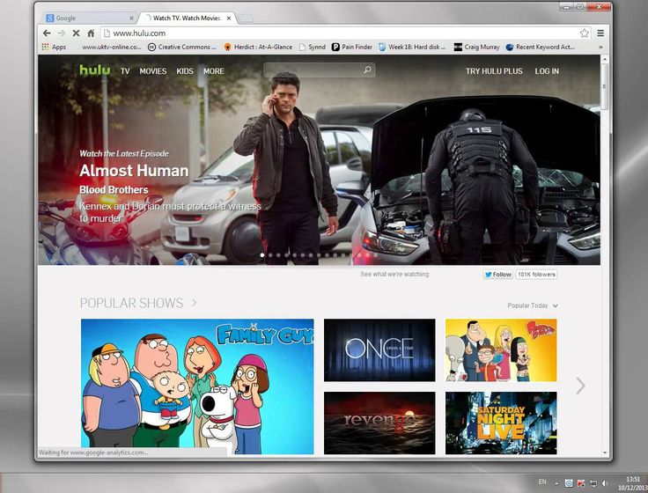Open the American Dad thumbnail

501,350
